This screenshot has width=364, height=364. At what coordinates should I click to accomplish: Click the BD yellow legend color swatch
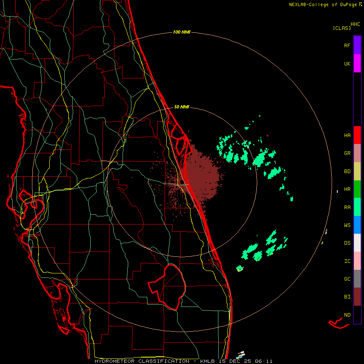(x=357, y=171)
